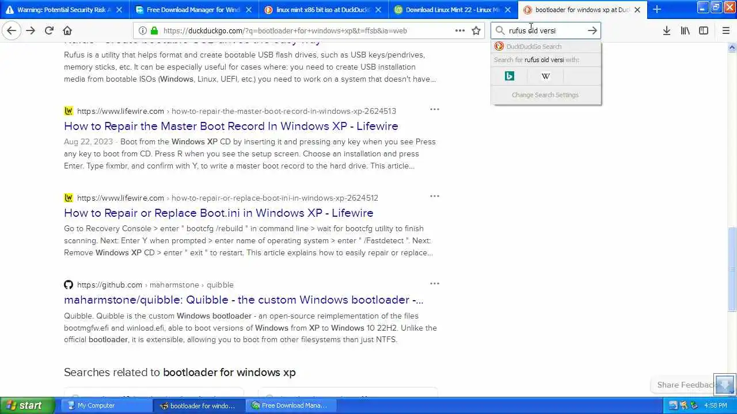This screenshot has width=737, height=414.
Task: Open How to Repair or Replace Boot.ini link
Action: [x=219, y=213]
